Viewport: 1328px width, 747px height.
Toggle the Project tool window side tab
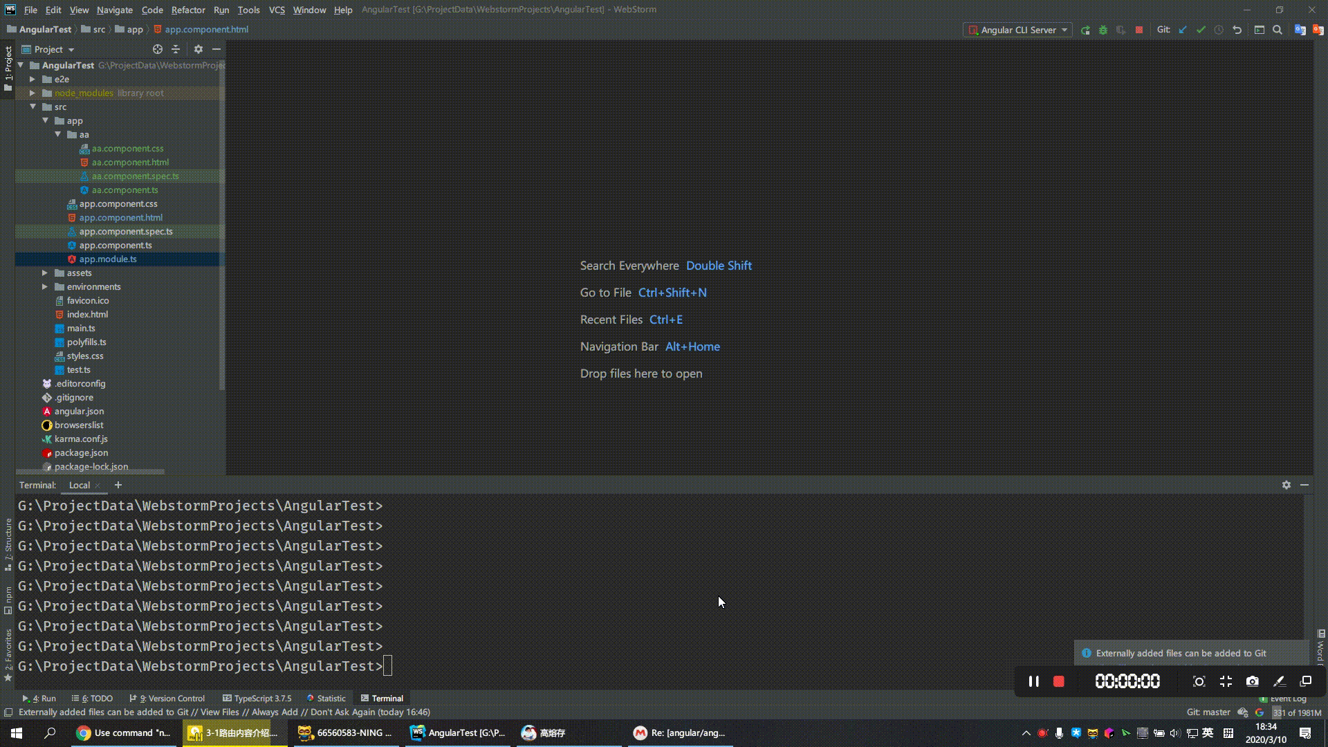[8, 68]
